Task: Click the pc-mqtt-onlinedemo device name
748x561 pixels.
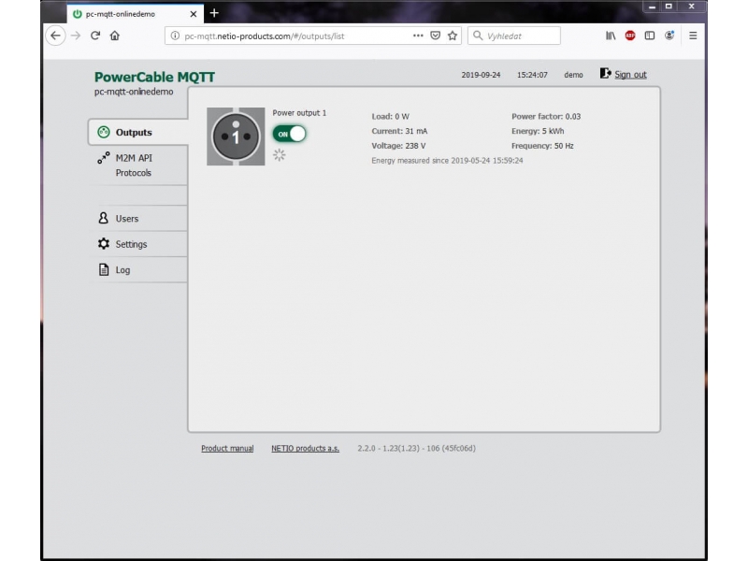Action: [x=134, y=92]
